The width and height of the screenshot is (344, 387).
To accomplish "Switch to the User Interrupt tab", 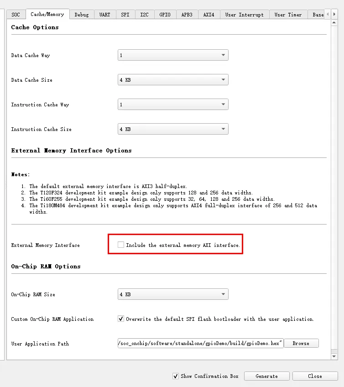I will click(x=245, y=15).
